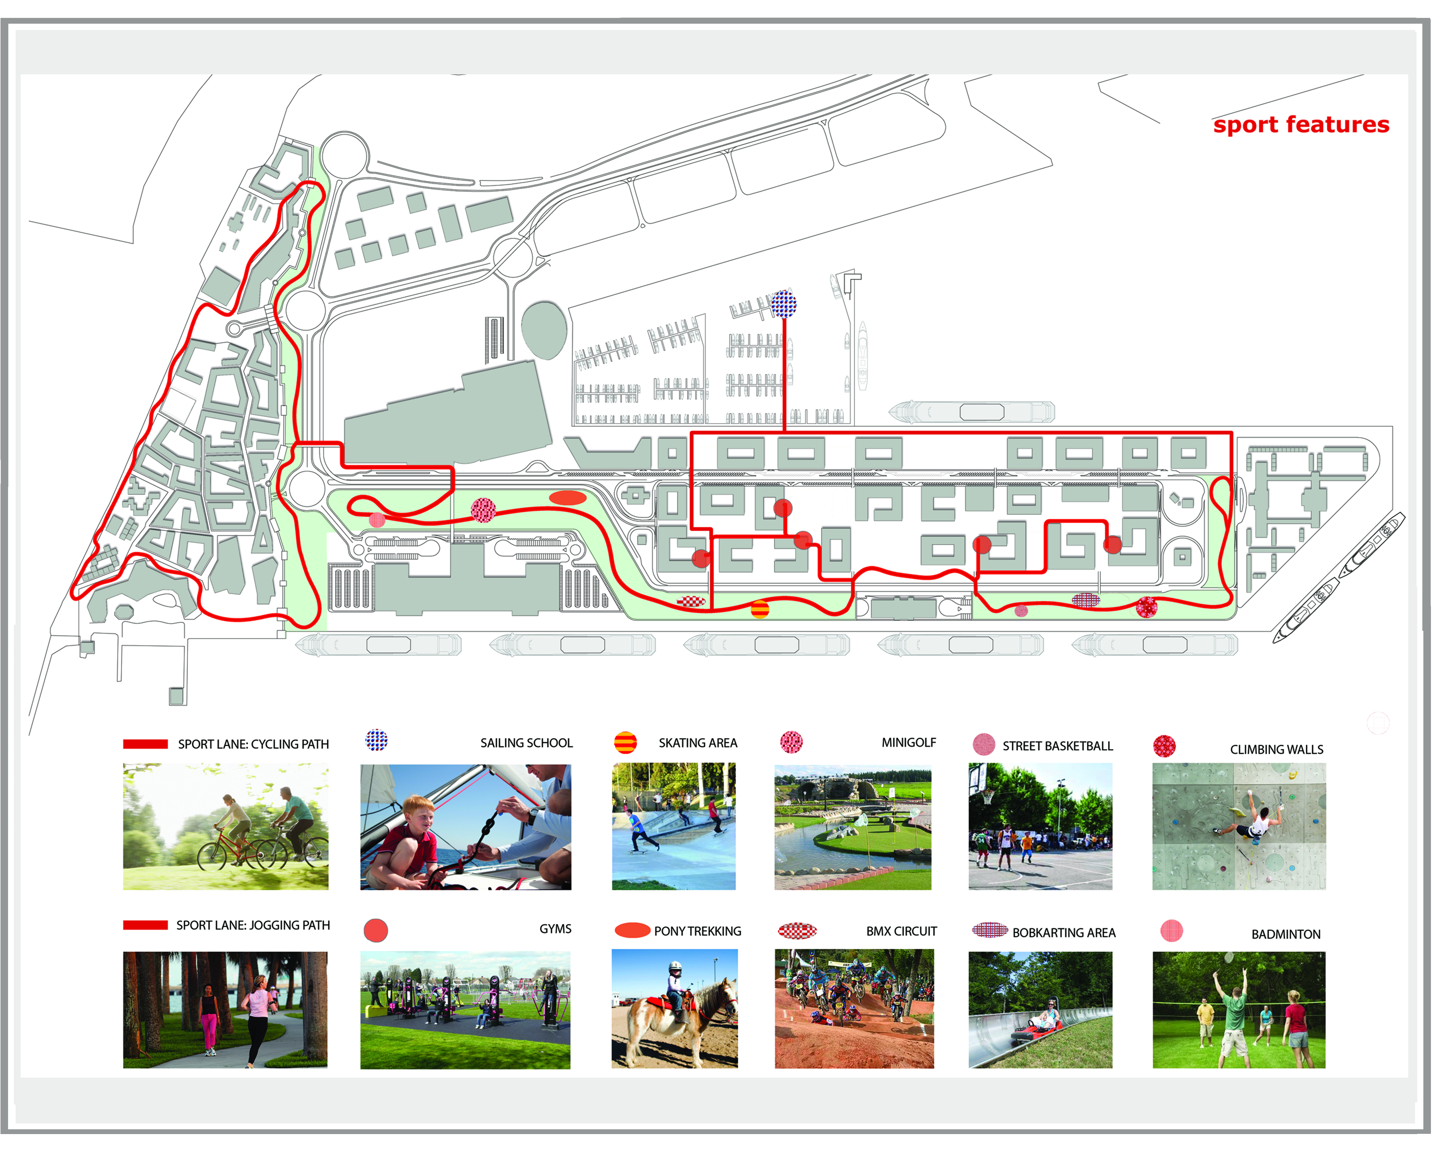The height and width of the screenshot is (1155, 1440).
Task: Click the 'SKATING AREA' label
Action: [x=698, y=742]
